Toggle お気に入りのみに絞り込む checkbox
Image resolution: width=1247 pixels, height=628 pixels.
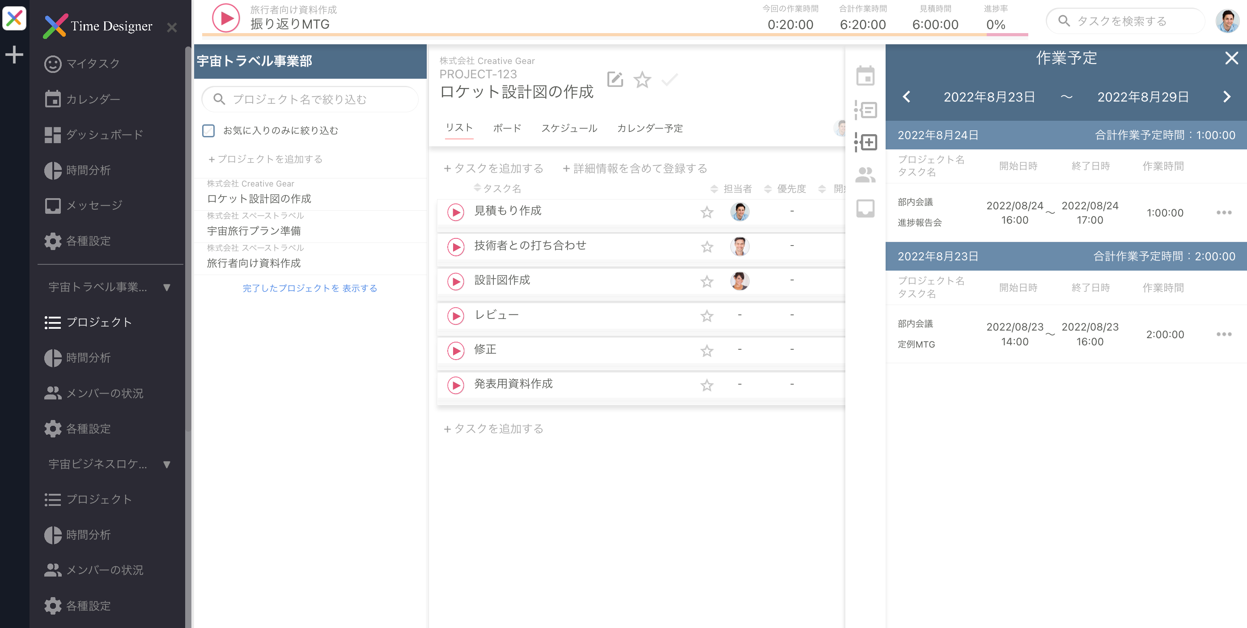(208, 131)
